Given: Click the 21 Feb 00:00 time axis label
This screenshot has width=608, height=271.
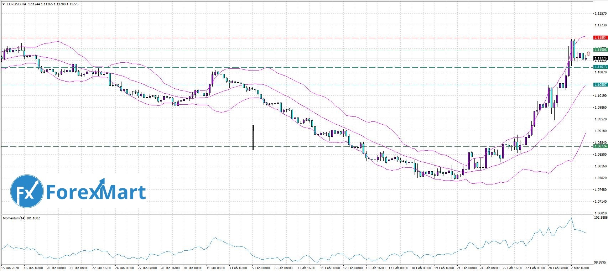Looking at the screenshot, I should [467, 267].
